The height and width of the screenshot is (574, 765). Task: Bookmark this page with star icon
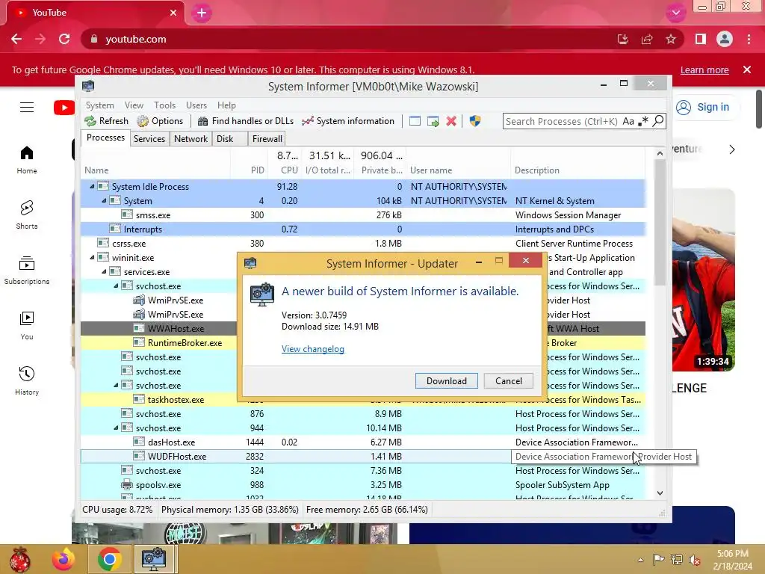coord(671,39)
